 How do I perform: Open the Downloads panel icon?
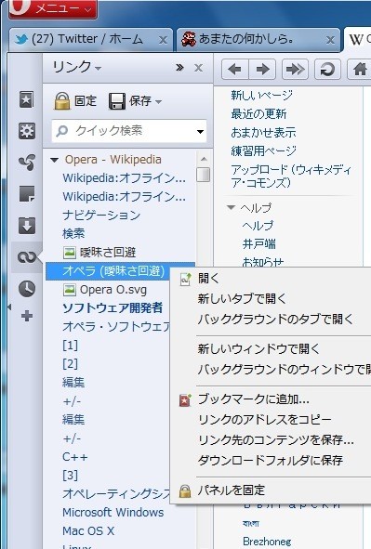pyautogui.click(x=27, y=225)
